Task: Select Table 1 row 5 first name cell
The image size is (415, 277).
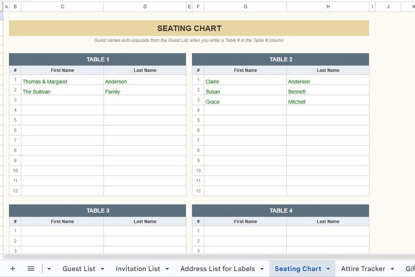Action: coord(63,120)
